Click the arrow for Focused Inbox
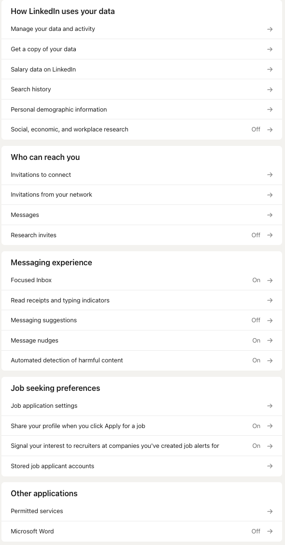The height and width of the screenshot is (545, 285). (270, 280)
